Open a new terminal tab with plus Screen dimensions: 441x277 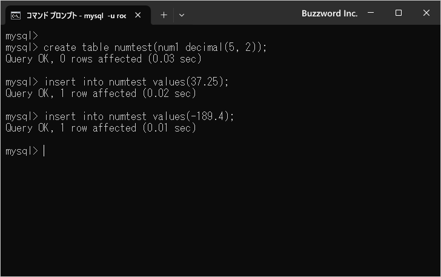[164, 15]
